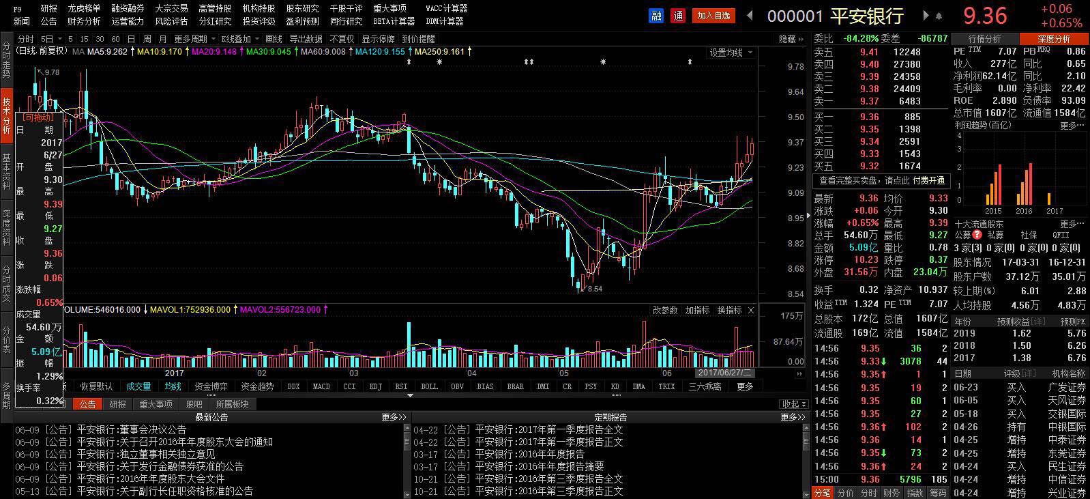Image resolution: width=1090 pixels, height=499 pixels.
Task: Click the blue 融 margin trading icon
Action: tap(656, 15)
